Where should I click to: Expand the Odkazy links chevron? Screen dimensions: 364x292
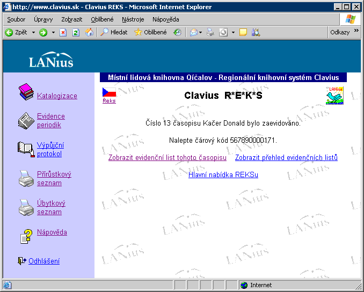(356, 31)
